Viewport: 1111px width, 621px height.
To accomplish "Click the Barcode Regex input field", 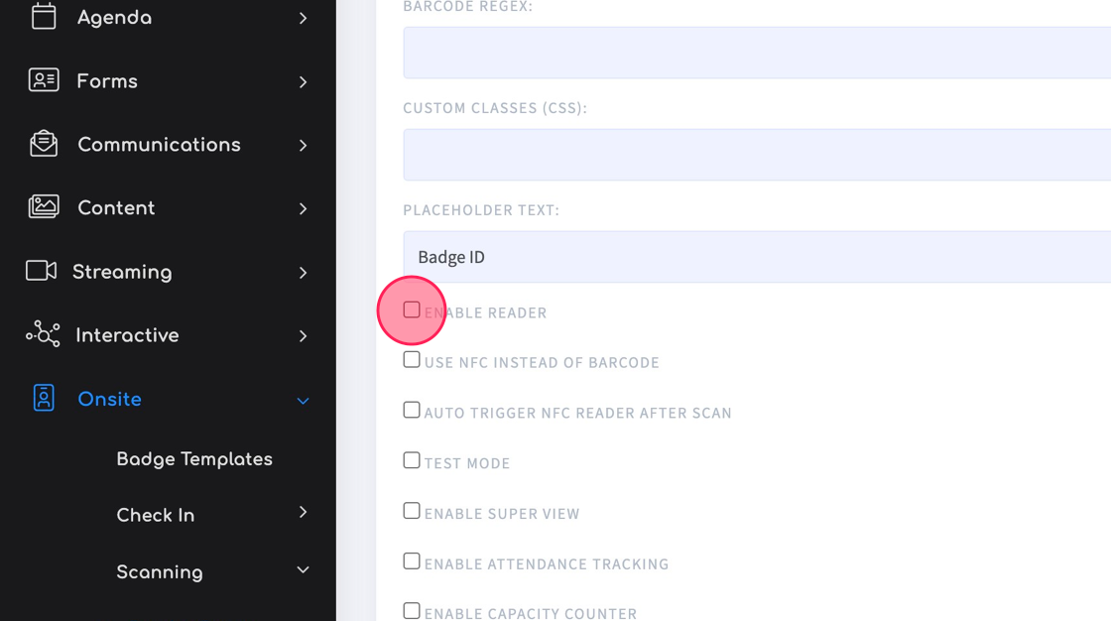I will pos(757,53).
